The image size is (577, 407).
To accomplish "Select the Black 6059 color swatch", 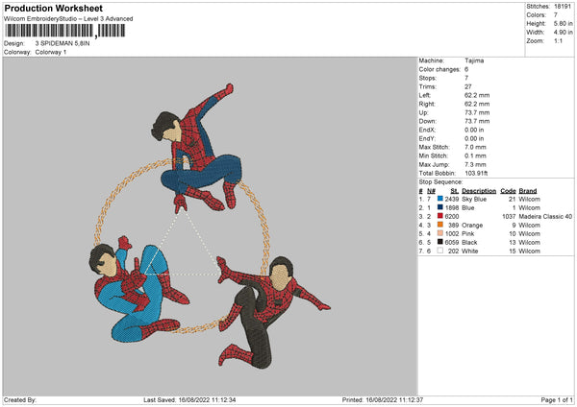I will click(x=440, y=242).
